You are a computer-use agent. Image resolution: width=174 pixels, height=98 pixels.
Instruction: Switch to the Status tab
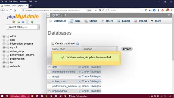(91, 21)
